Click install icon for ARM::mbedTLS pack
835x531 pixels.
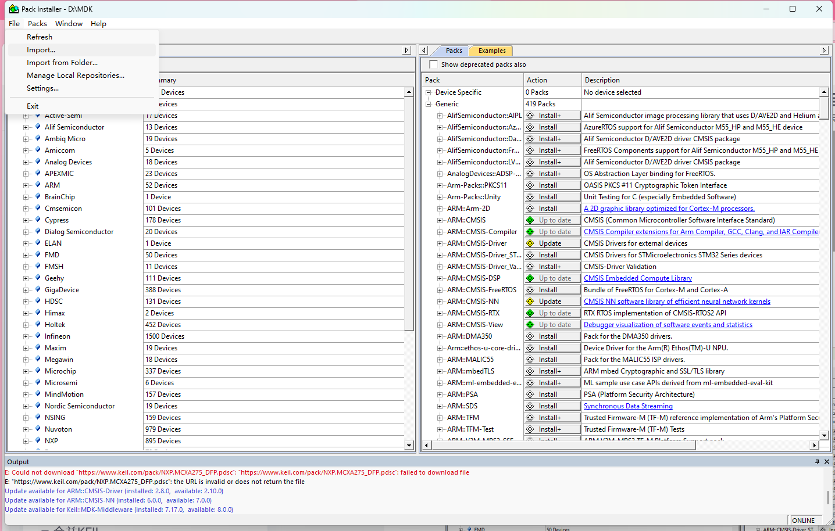(x=530, y=371)
